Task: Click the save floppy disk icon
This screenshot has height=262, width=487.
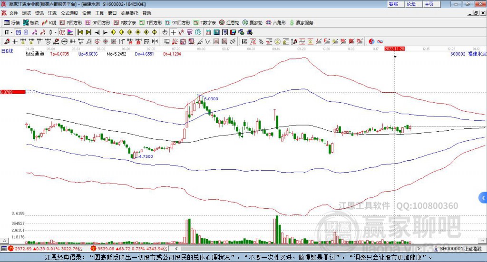Action: tap(233, 32)
